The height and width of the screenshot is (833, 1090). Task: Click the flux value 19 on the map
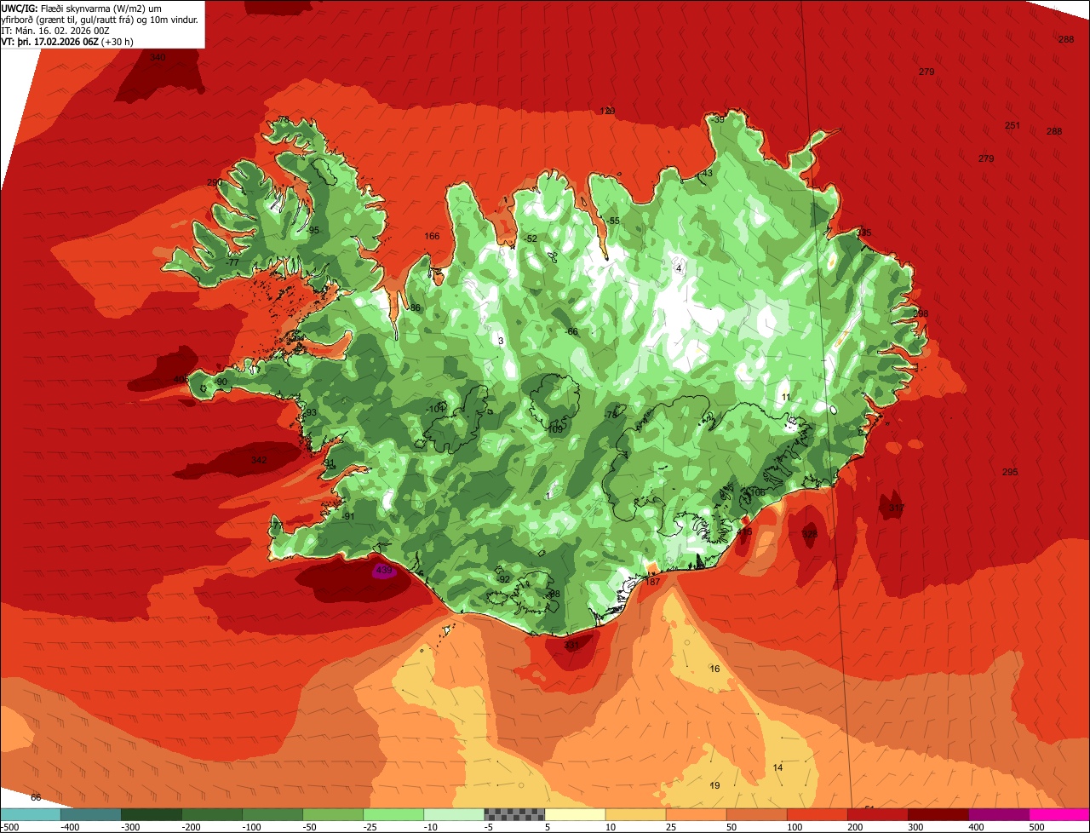click(714, 785)
